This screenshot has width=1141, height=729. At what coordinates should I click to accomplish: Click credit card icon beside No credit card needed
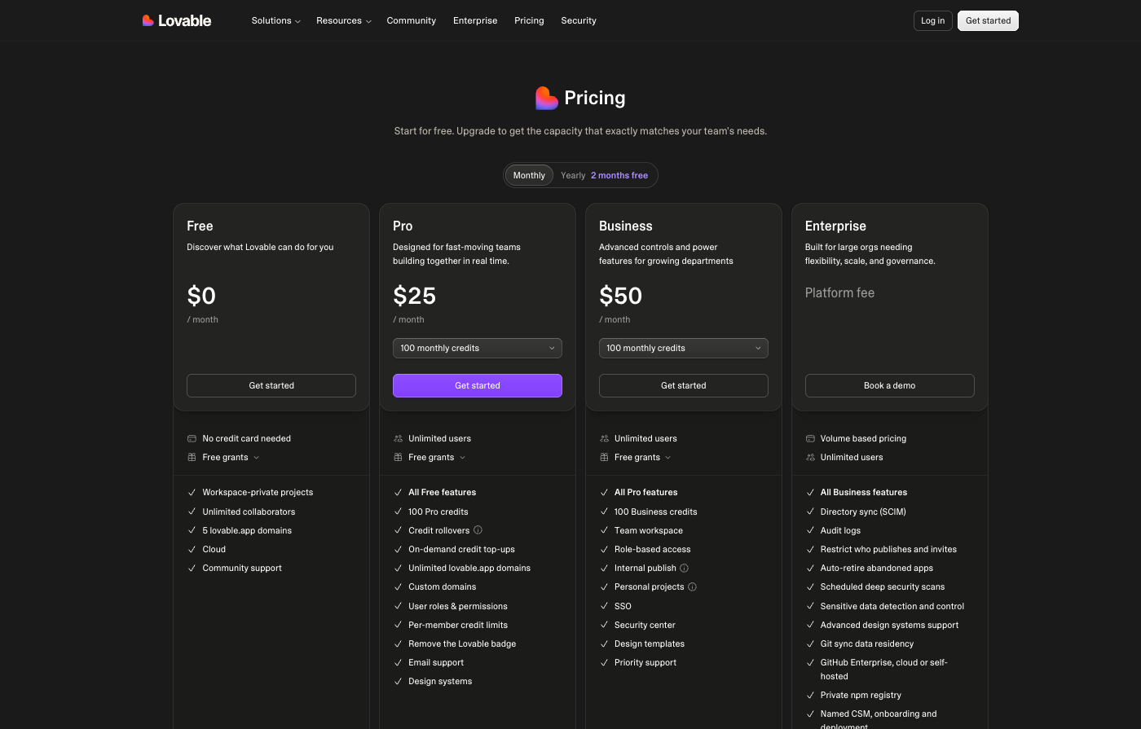pos(192,439)
